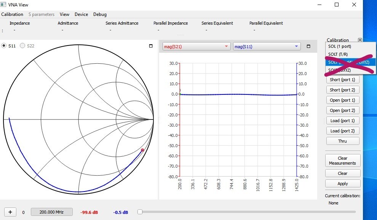Screen dimensions: 377x220
Task: Click the Parallel Impedance label
Action: [x=171, y=23]
